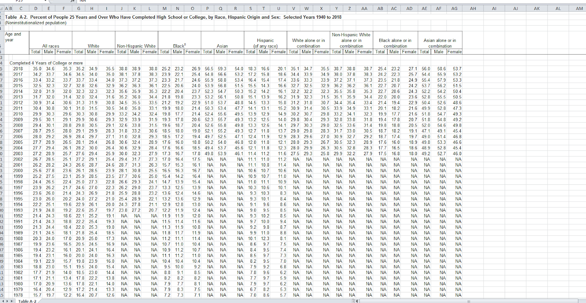Image resolution: width=586 pixels, height=303 pixels.
Task: Select column Y header
Action: [337, 8]
